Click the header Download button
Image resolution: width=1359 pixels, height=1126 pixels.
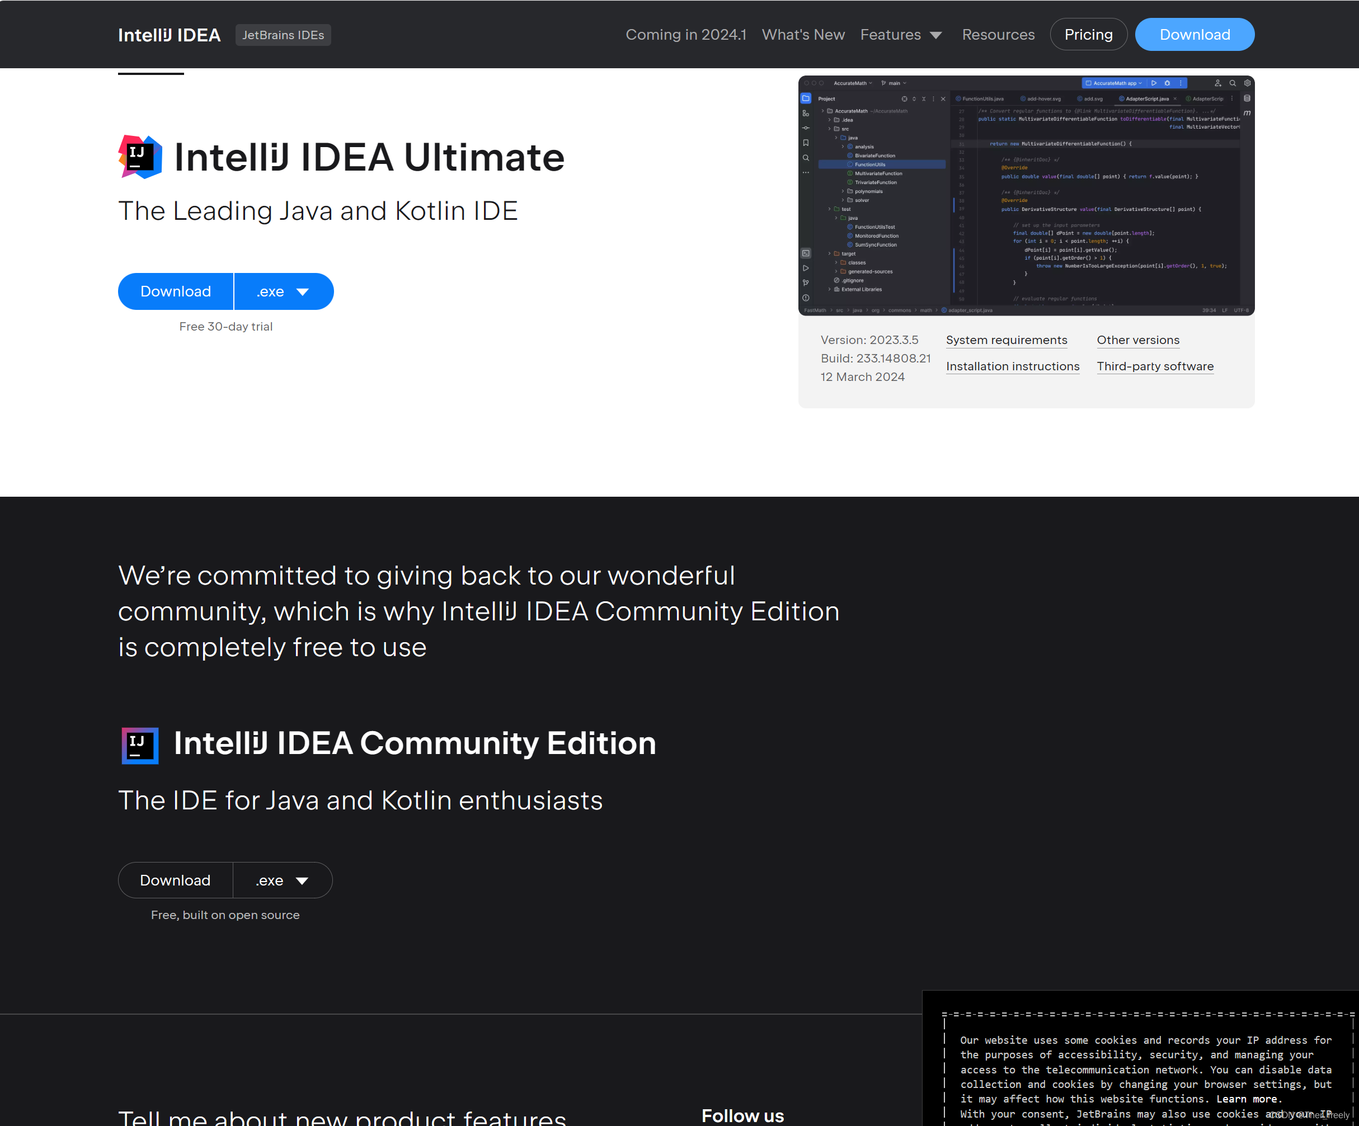(x=1194, y=35)
